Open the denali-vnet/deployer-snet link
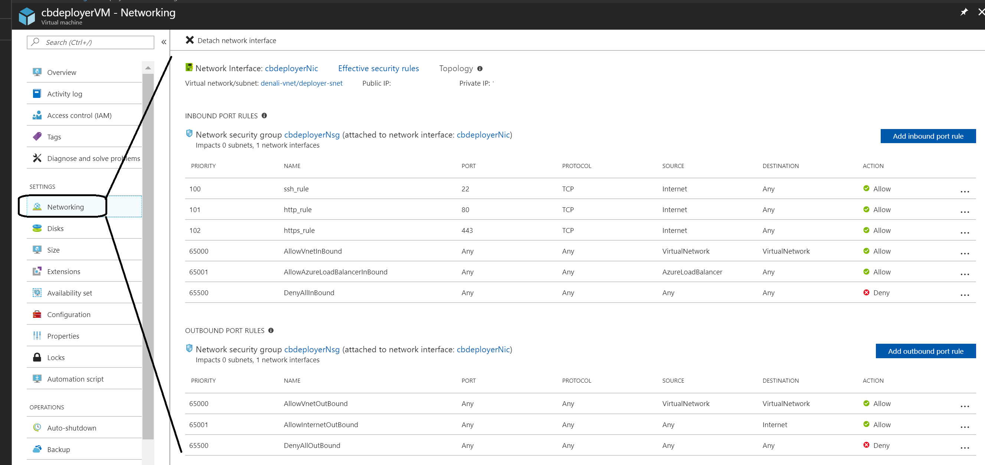Screen dimensions: 985x465 tap(301, 83)
